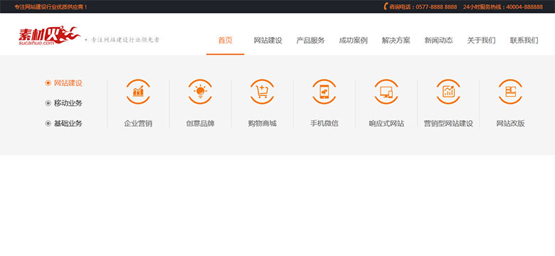Click the 手机微信 text link
The height and width of the screenshot is (256, 555).
coord(324,124)
